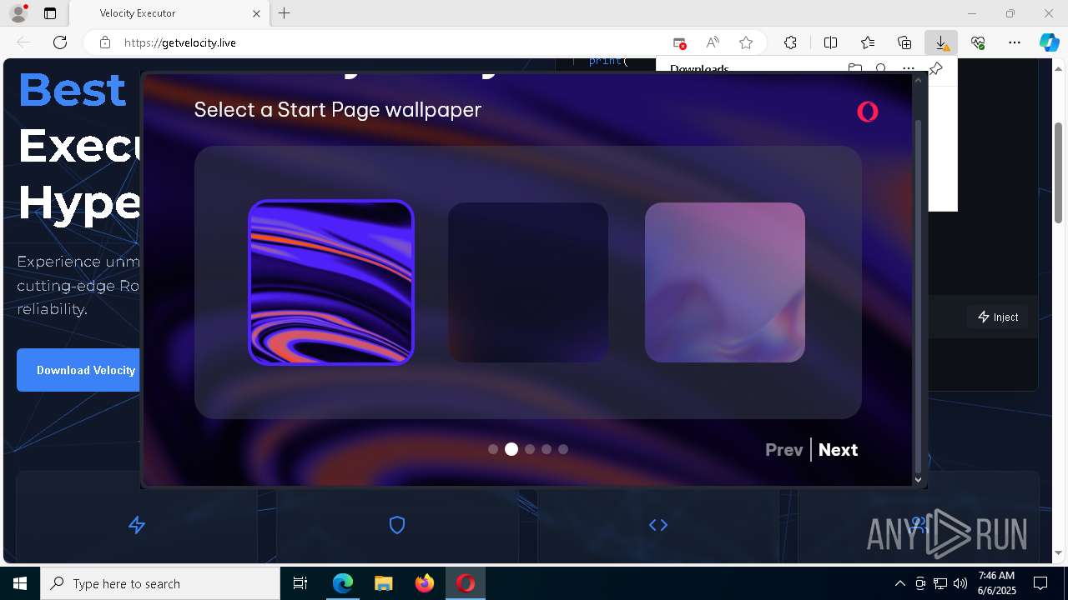
Task: Open a new browser tab
Action: click(x=285, y=13)
